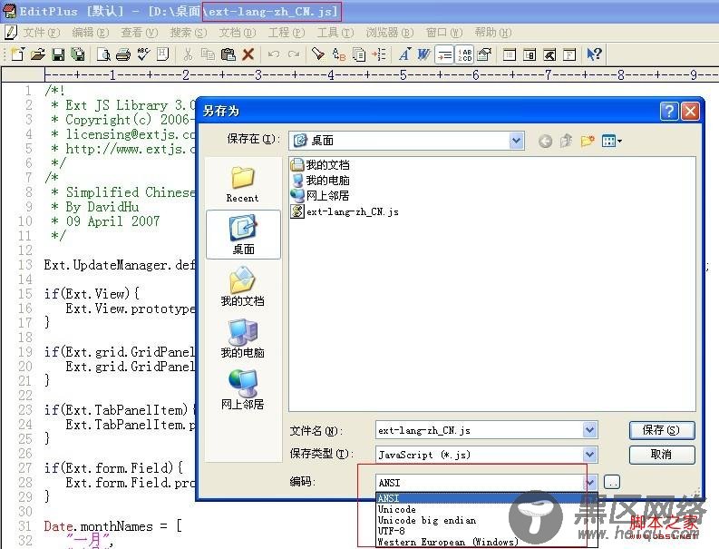Expand the 文件名 dropdown arrow
Viewport: 719px width, 549px height.
click(589, 430)
